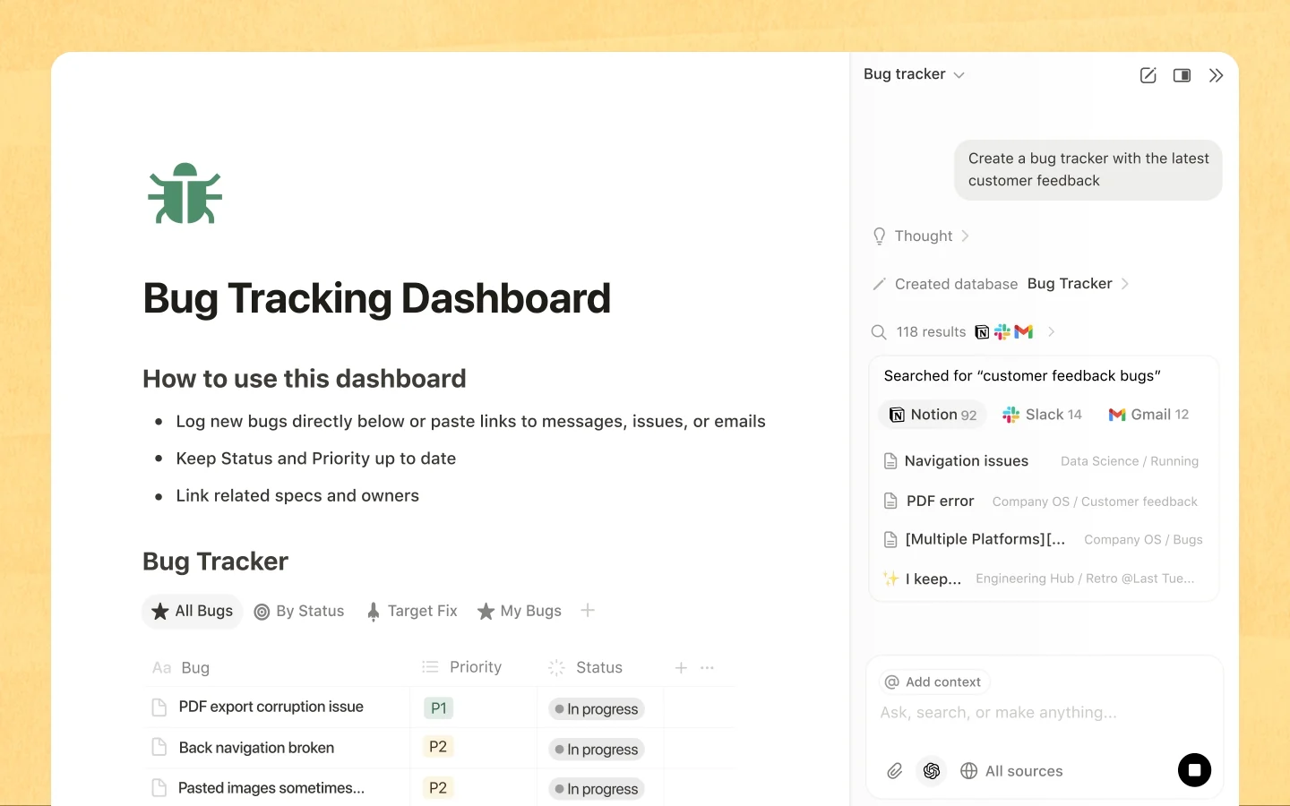1290x806 pixels.
Task: Expand the 118 results search summary
Action: 964,331
